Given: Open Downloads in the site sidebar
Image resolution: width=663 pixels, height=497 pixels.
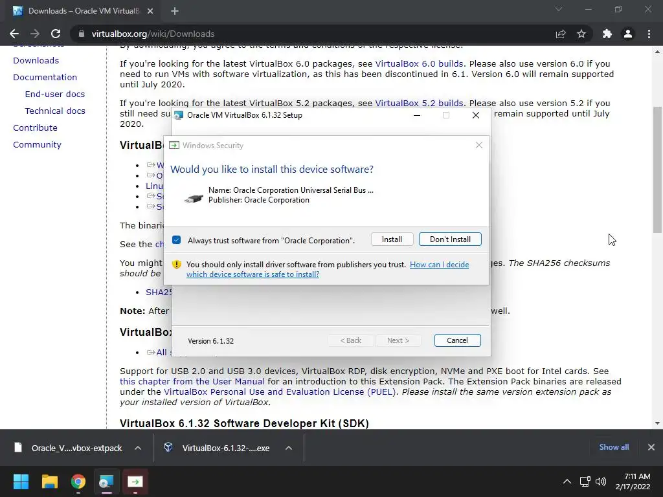Looking at the screenshot, I should tap(36, 60).
